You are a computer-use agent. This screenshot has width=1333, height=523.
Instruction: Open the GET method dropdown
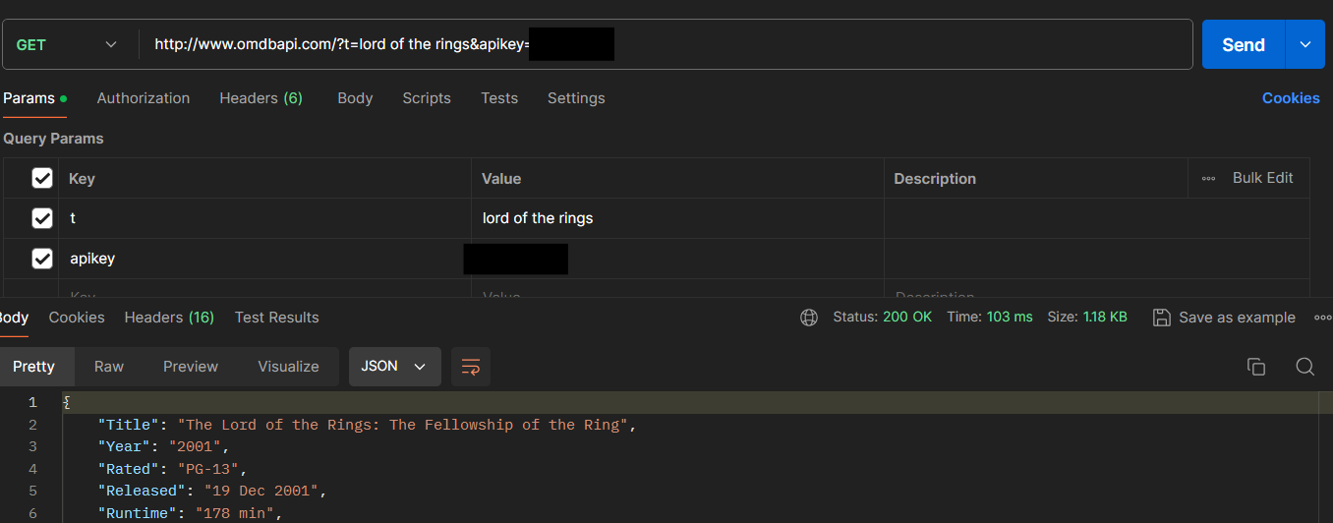67,44
